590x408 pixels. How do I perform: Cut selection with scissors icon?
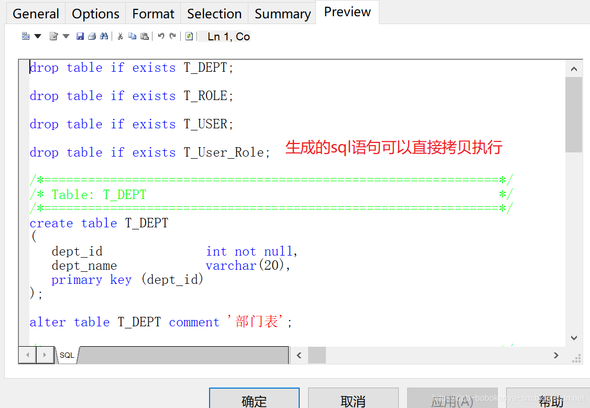coord(120,36)
